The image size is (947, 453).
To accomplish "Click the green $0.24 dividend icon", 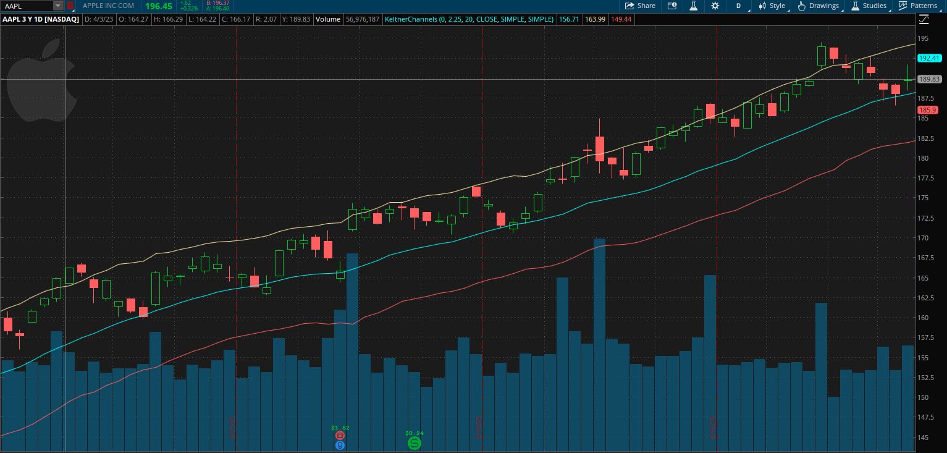I will [414, 443].
